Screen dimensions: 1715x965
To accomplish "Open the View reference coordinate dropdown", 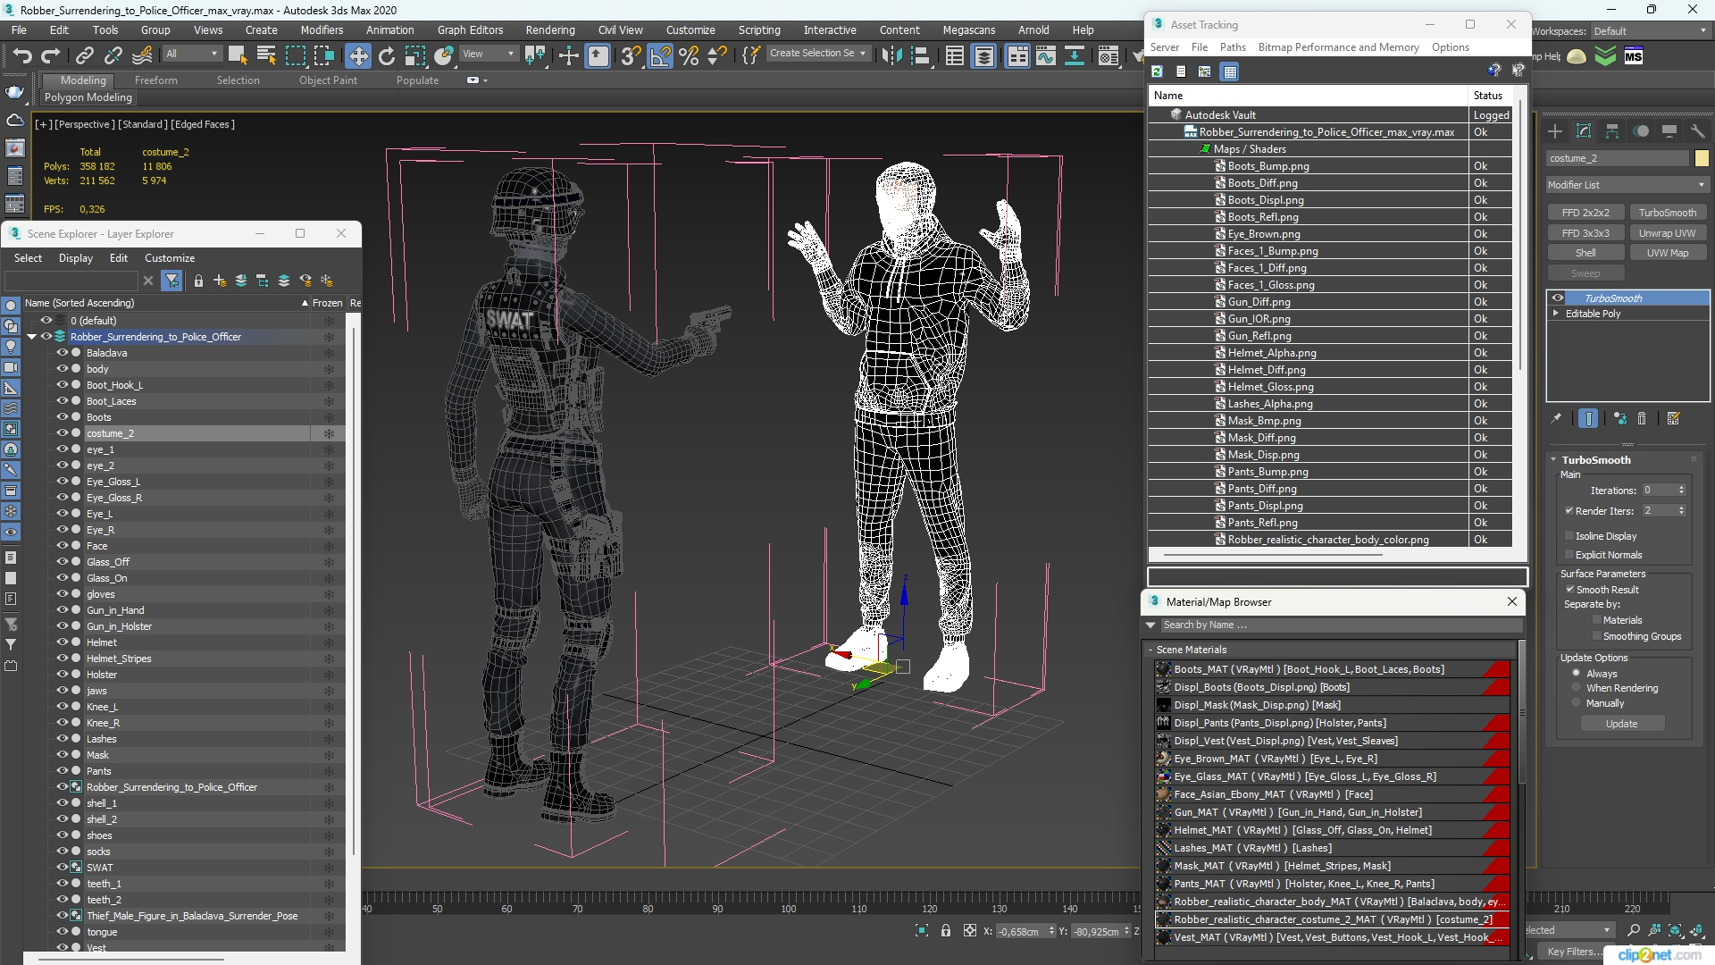I will [488, 54].
